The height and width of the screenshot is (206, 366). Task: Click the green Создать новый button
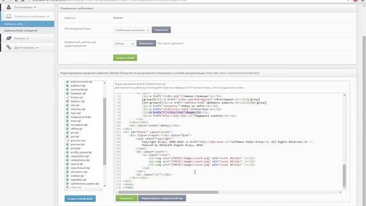click(125, 58)
